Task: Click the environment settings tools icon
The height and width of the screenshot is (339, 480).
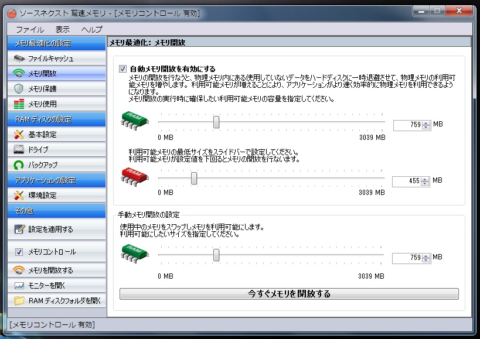Action: 19,195
